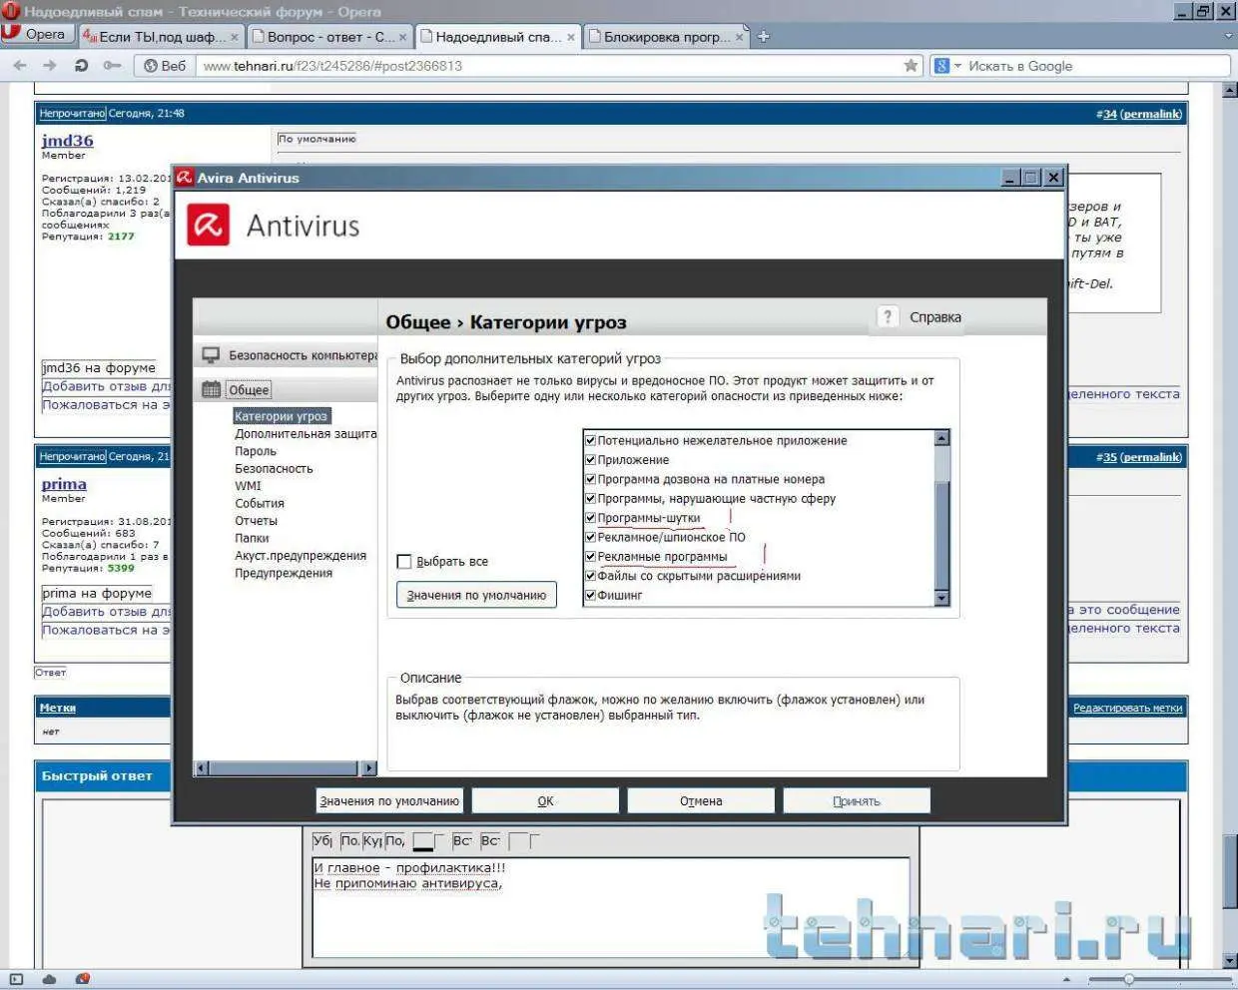Confirm settings with the OK button

(545, 800)
